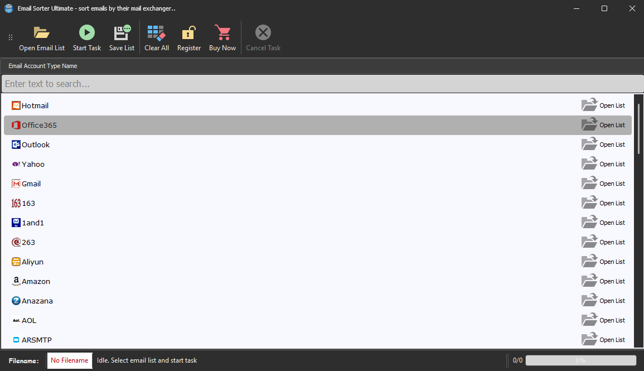Click Open List next to Gmail
The image size is (644, 371).
(604, 183)
